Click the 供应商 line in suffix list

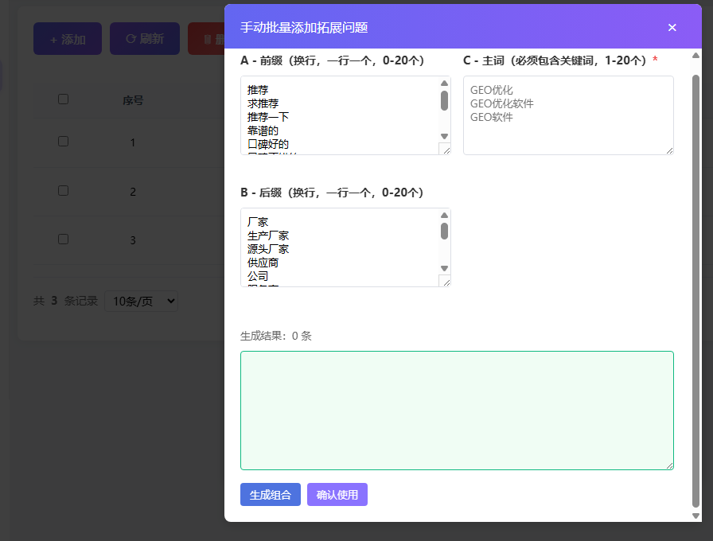coord(263,263)
